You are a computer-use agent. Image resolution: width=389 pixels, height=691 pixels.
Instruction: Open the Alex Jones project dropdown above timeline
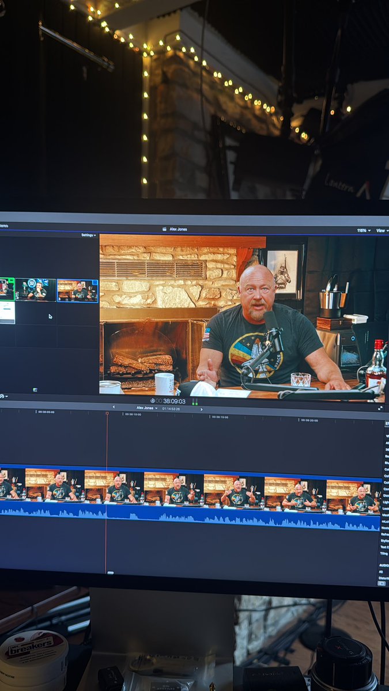click(x=148, y=408)
